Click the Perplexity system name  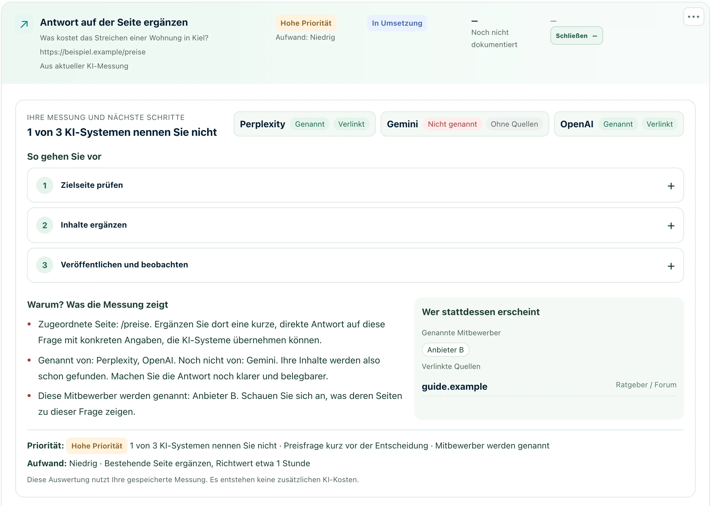(x=262, y=124)
